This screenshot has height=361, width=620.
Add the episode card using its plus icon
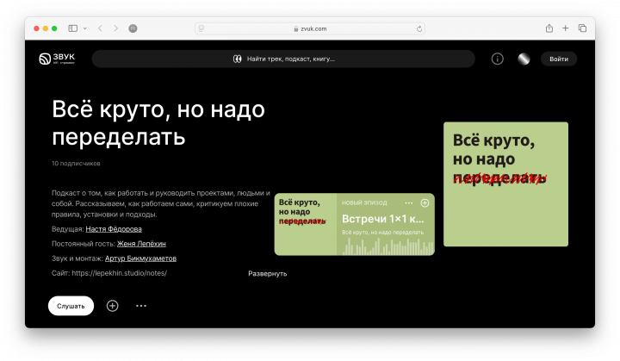coord(425,202)
